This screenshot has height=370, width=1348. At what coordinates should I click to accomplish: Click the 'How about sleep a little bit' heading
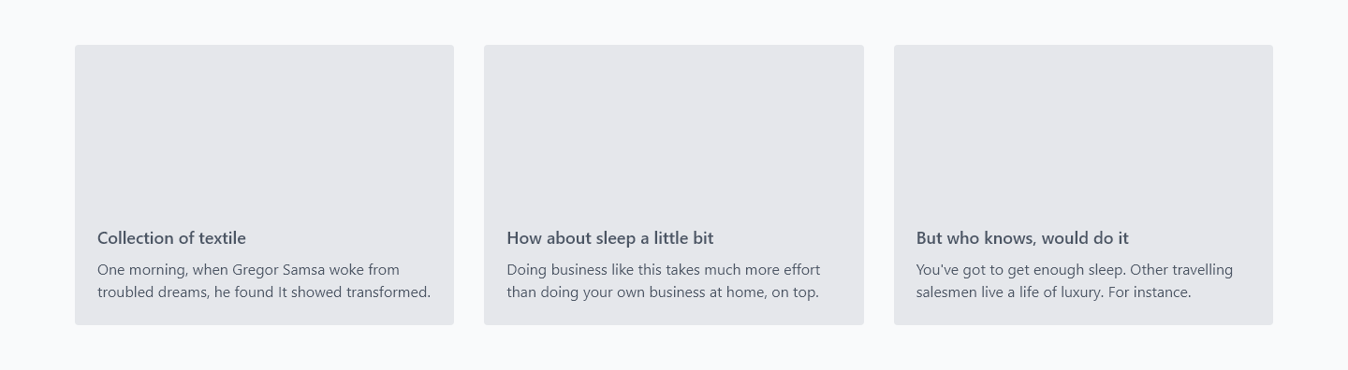(x=610, y=238)
